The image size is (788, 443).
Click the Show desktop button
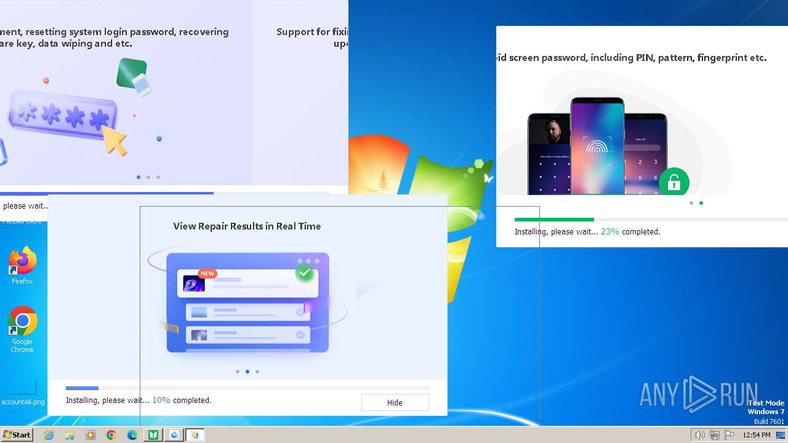(781, 435)
